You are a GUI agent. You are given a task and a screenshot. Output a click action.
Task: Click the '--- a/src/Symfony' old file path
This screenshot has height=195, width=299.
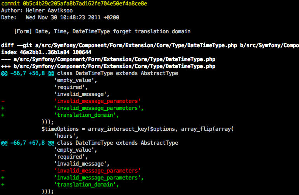pos(108,59)
